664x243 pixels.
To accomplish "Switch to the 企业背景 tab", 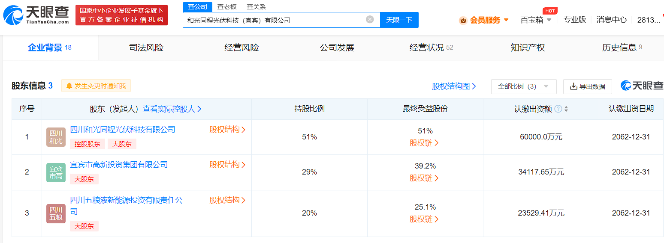I will (50, 47).
